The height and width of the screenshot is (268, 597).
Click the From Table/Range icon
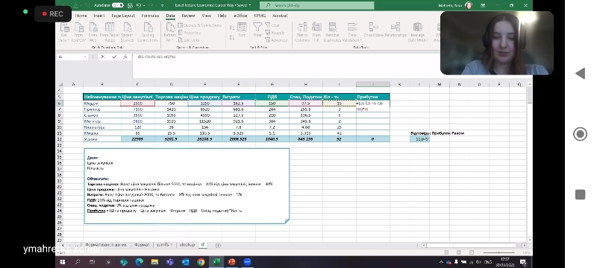pyautogui.click(x=110, y=32)
